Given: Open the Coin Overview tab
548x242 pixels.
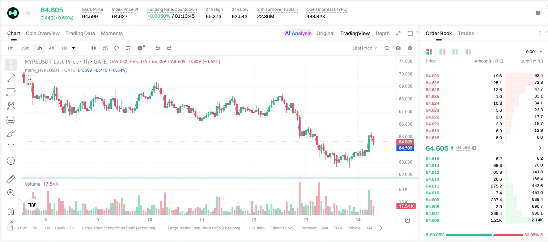Looking at the screenshot, I should (43, 33).
